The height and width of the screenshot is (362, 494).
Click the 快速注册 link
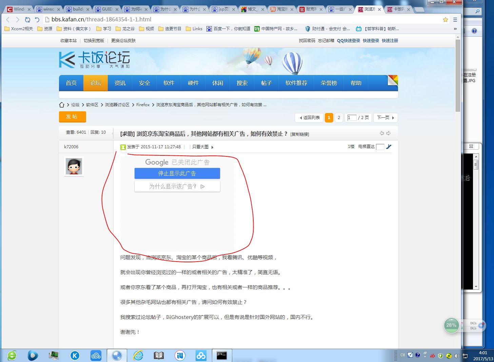tap(390, 41)
